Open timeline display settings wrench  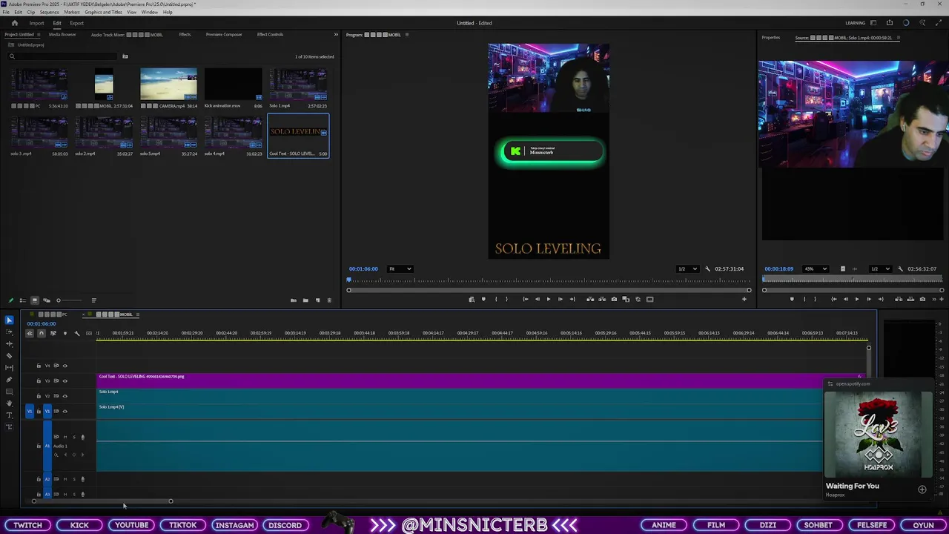77,333
